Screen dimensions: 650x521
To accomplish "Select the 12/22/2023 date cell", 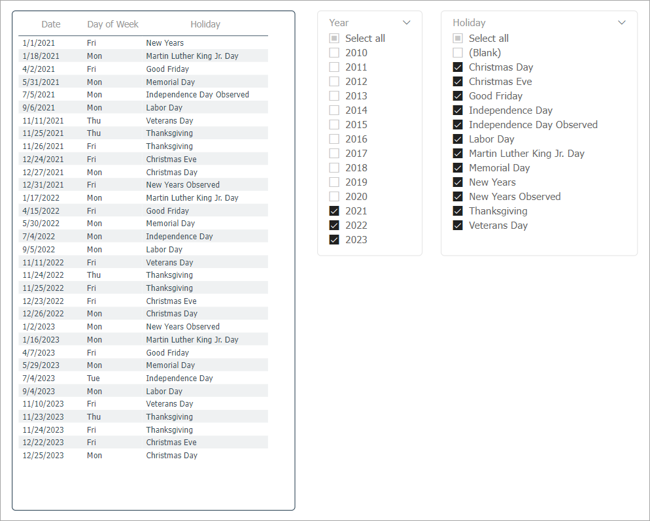I will [43, 443].
